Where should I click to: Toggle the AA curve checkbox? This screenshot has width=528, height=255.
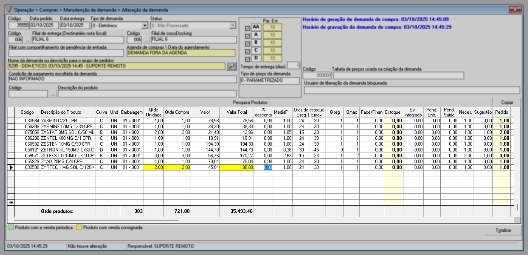click(x=248, y=28)
